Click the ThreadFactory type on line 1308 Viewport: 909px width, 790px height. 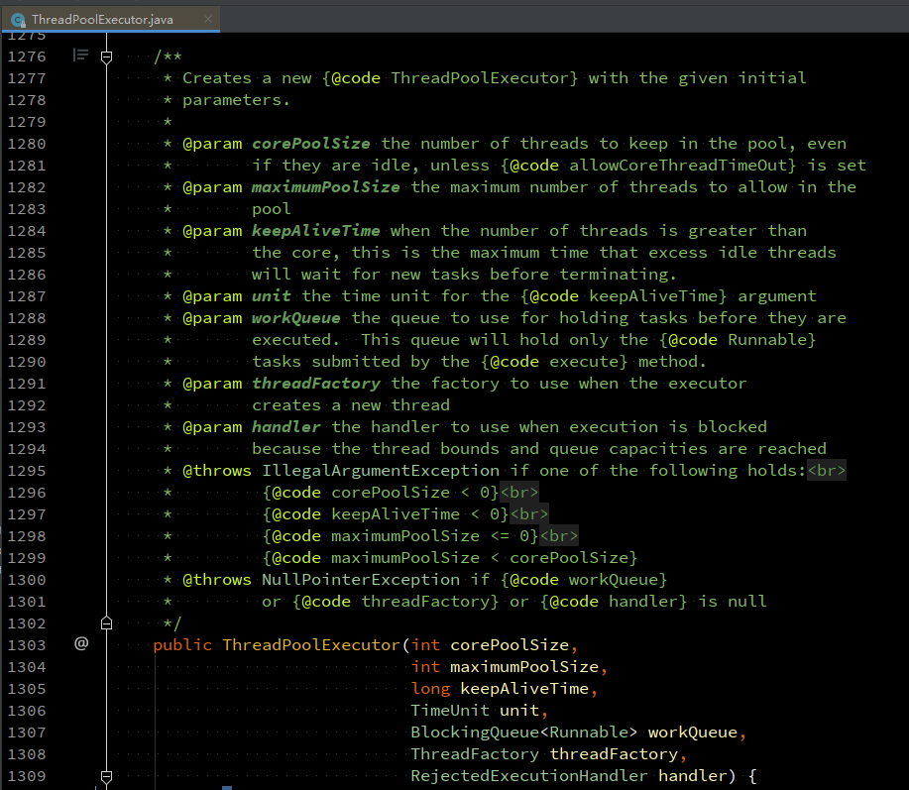[475, 754]
